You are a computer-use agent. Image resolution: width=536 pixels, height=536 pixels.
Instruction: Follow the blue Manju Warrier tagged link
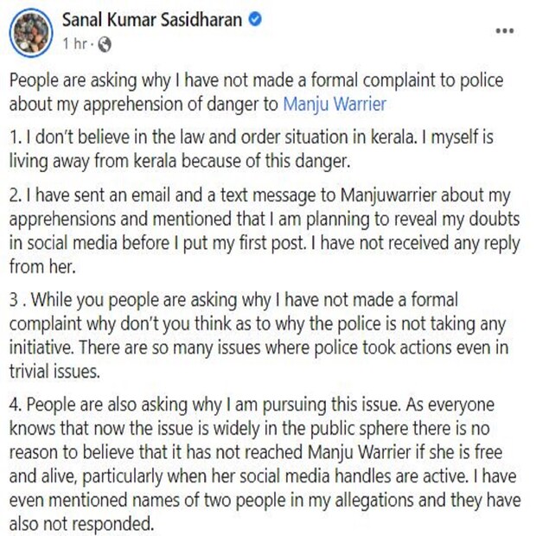[x=334, y=105]
